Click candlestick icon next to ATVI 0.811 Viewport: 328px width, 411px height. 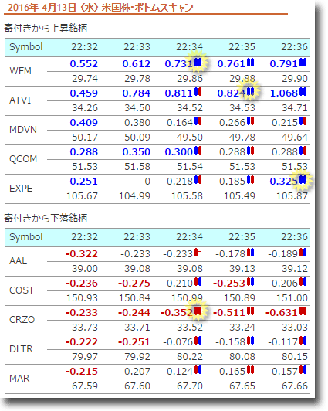click(x=198, y=92)
